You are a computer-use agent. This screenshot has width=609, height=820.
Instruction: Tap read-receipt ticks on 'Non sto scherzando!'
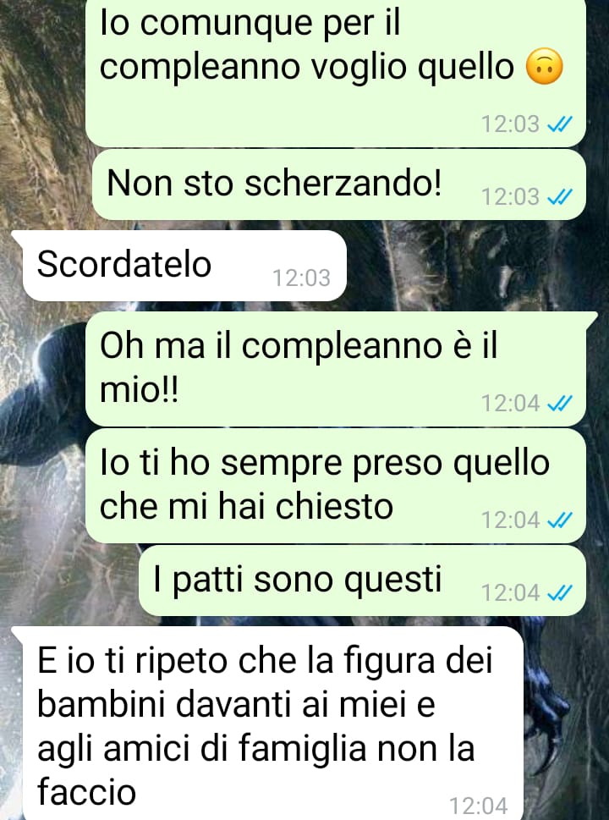pyautogui.click(x=559, y=196)
